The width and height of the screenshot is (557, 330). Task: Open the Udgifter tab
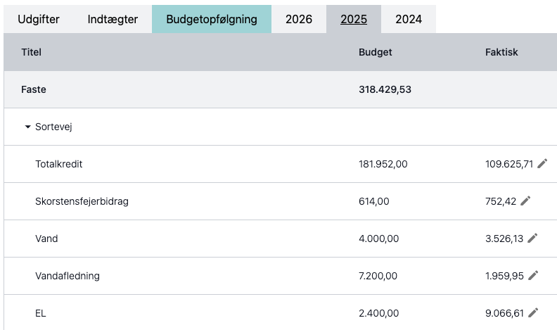(39, 19)
